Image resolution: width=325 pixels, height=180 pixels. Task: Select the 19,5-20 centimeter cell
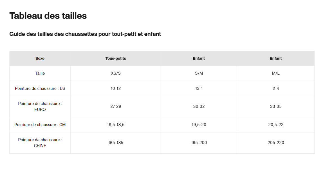(199, 125)
